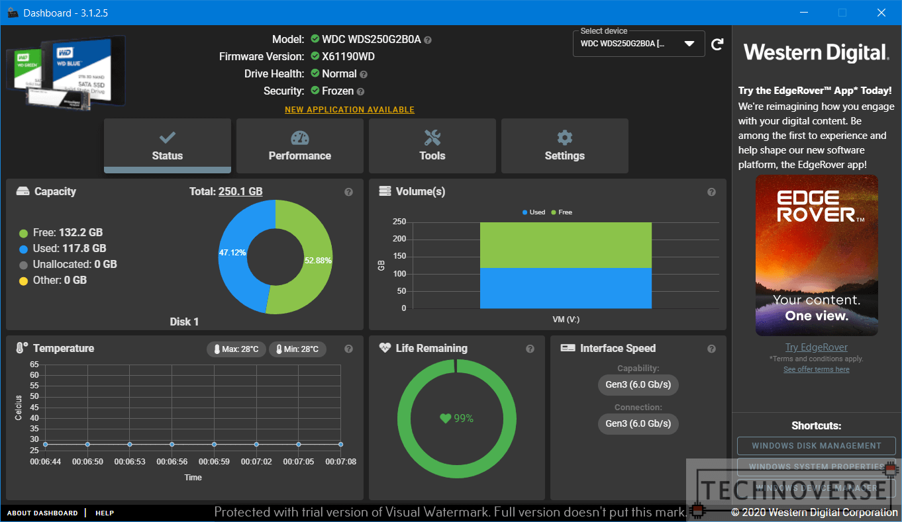Viewport: 902px width, 522px height.
Task: Click the Min: 28°C temperature badge
Action: click(297, 349)
